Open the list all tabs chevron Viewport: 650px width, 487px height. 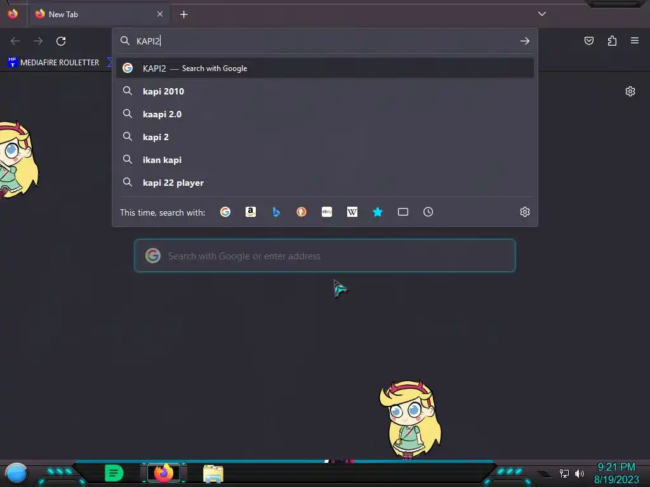point(542,14)
